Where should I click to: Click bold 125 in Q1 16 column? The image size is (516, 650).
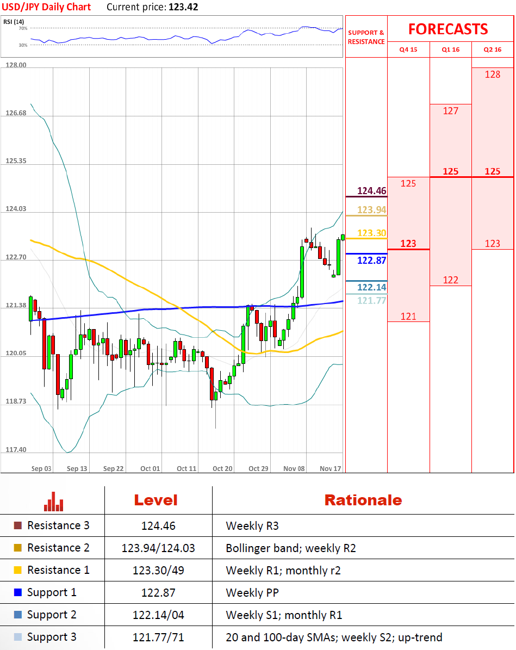(x=451, y=172)
